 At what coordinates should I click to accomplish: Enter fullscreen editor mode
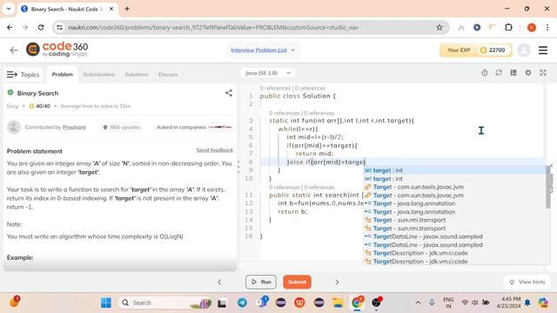click(543, 73)
